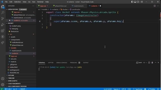Open remote window indicator in status bar
This screenshot has height=90, width=161.
point(2,89)
